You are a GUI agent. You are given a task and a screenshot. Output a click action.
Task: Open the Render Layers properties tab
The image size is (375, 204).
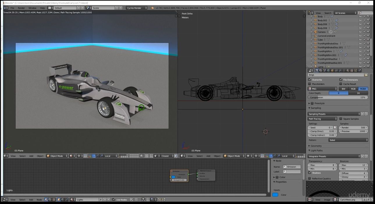point(321,70)
